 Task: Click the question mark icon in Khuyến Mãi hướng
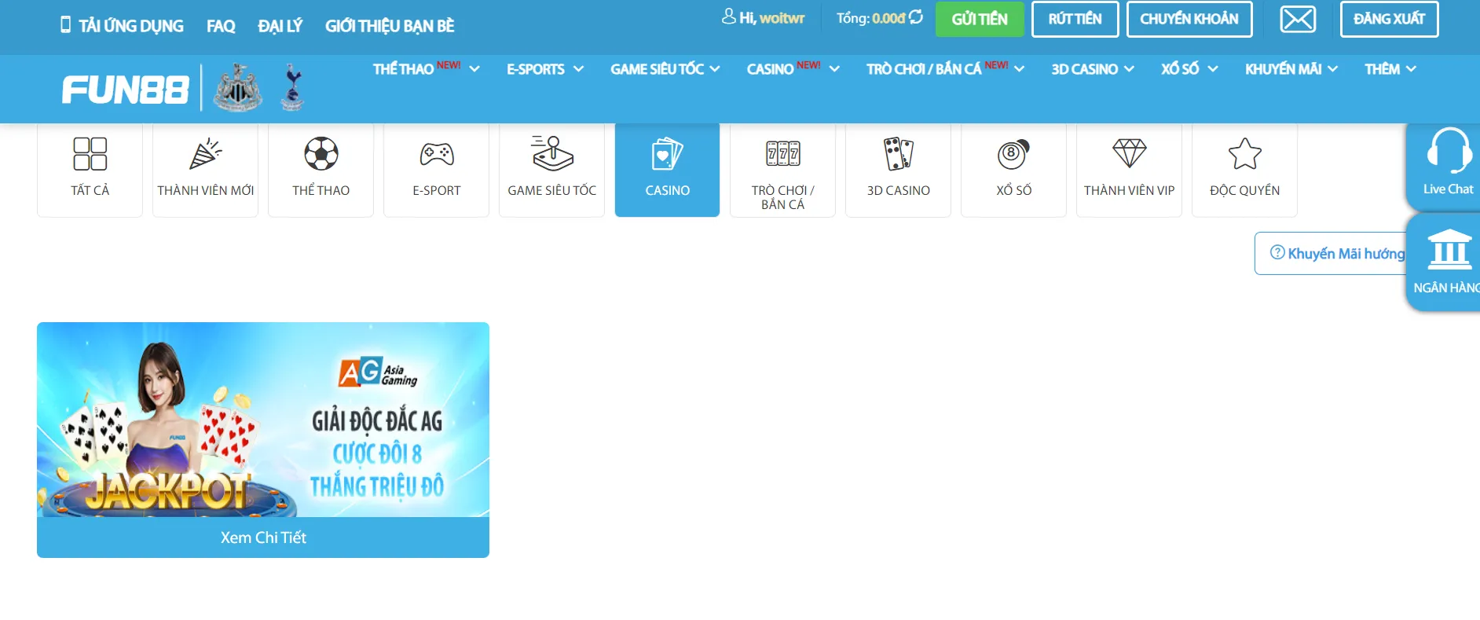pos(1277,252)
